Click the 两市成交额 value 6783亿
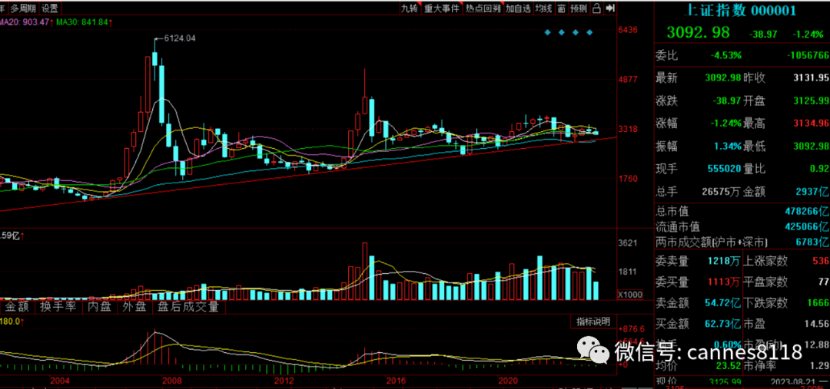This screenshot has height=389, width=830. [812, 242]
